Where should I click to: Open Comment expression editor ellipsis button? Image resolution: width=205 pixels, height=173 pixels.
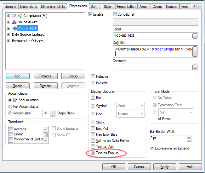[195, 67]
